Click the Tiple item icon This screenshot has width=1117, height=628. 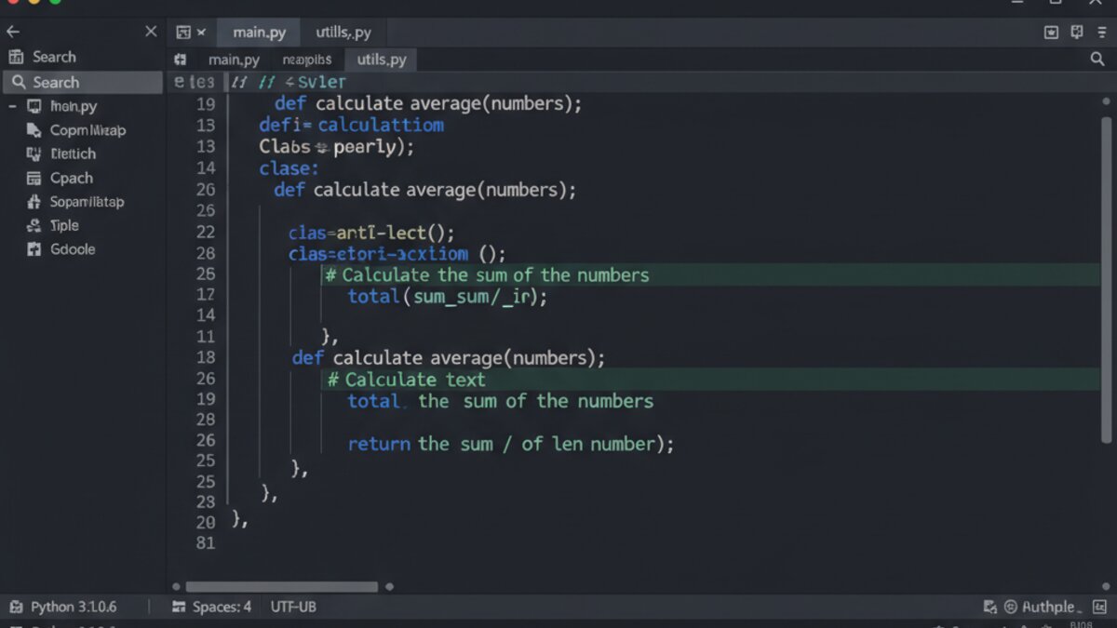[x=34, y=225]
